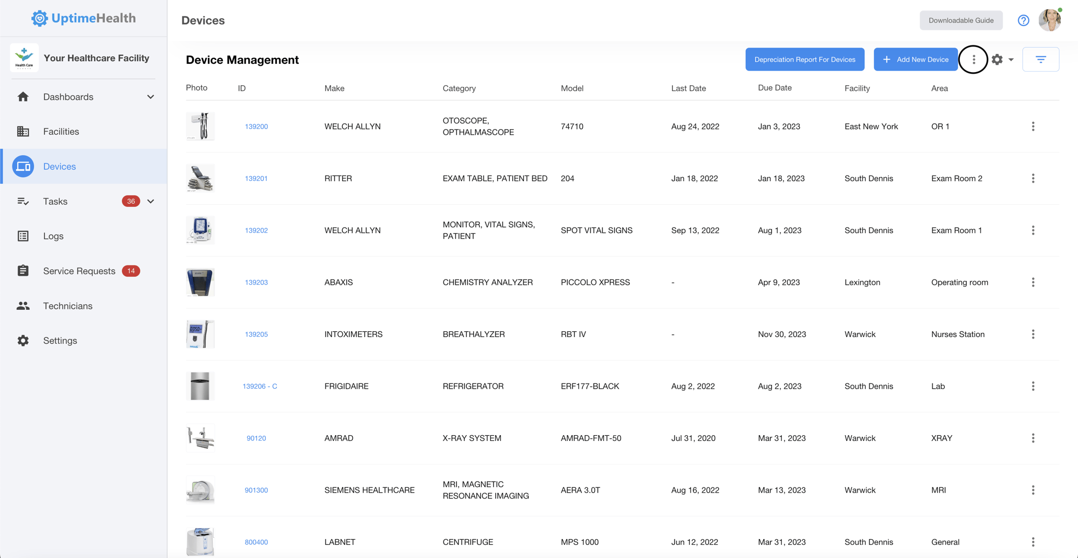Open row actions for Frigidaire refrigerator
1078x558 pixels.
pos(1033,386)
